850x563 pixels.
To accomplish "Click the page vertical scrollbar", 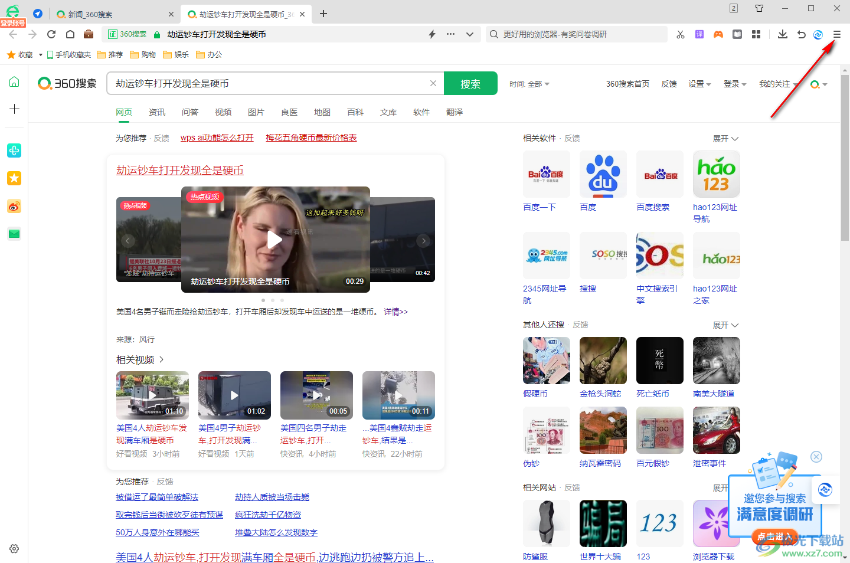I will 845,156.
